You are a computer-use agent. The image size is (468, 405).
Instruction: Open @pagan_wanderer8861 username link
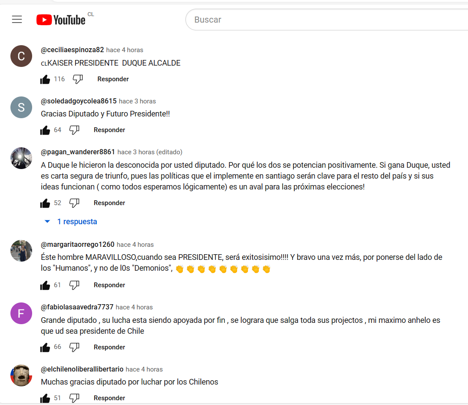(78, 152)
